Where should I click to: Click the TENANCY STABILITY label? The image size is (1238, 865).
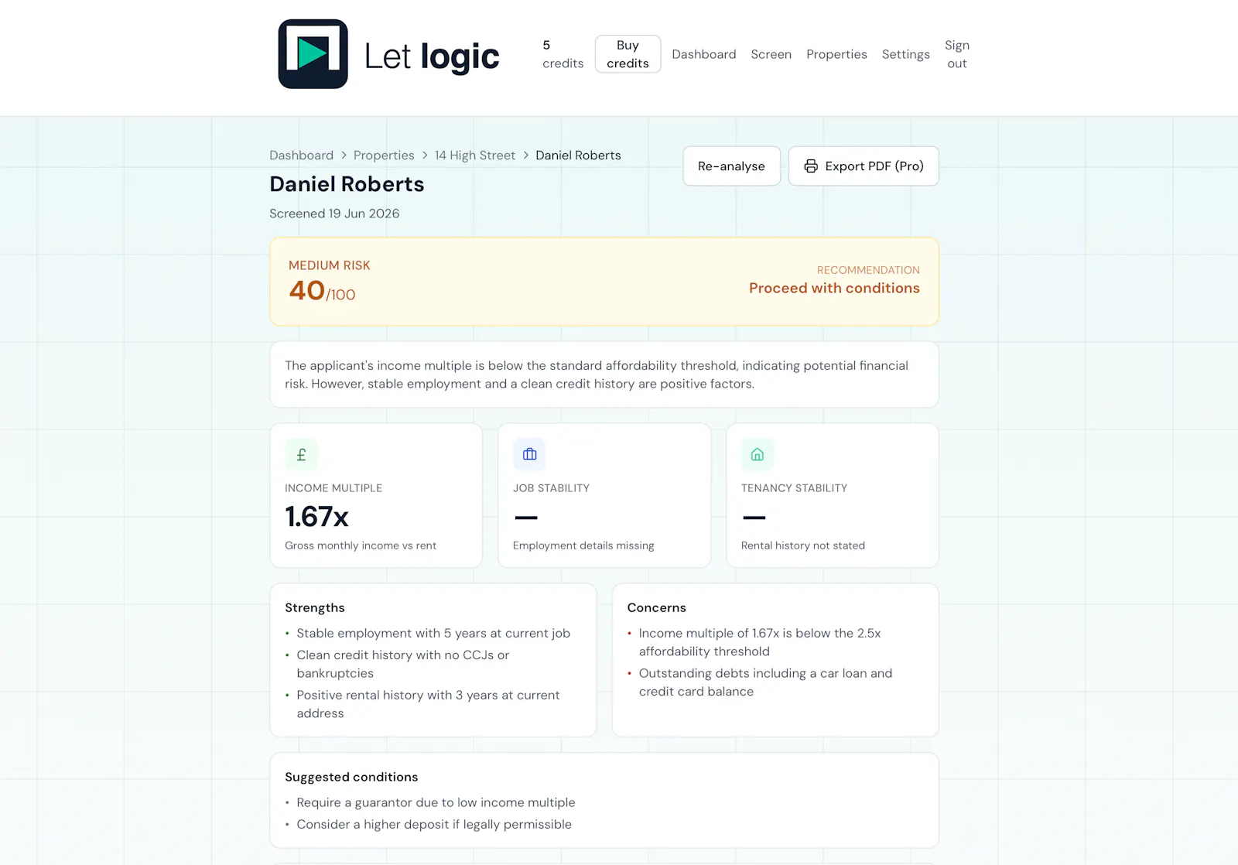[794, 488]
